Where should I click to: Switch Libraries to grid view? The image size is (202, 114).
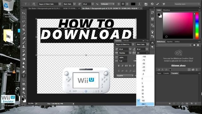194,45
